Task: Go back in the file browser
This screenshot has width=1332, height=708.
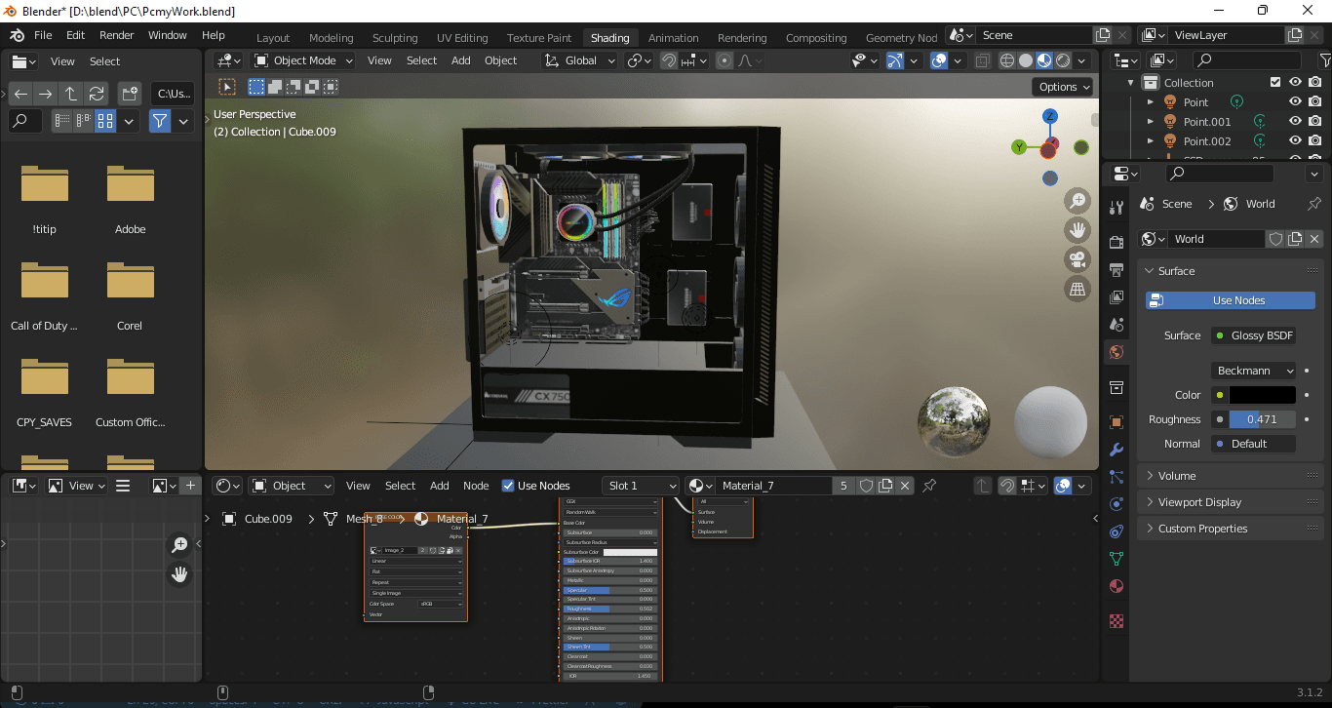Action: [20, 94]
